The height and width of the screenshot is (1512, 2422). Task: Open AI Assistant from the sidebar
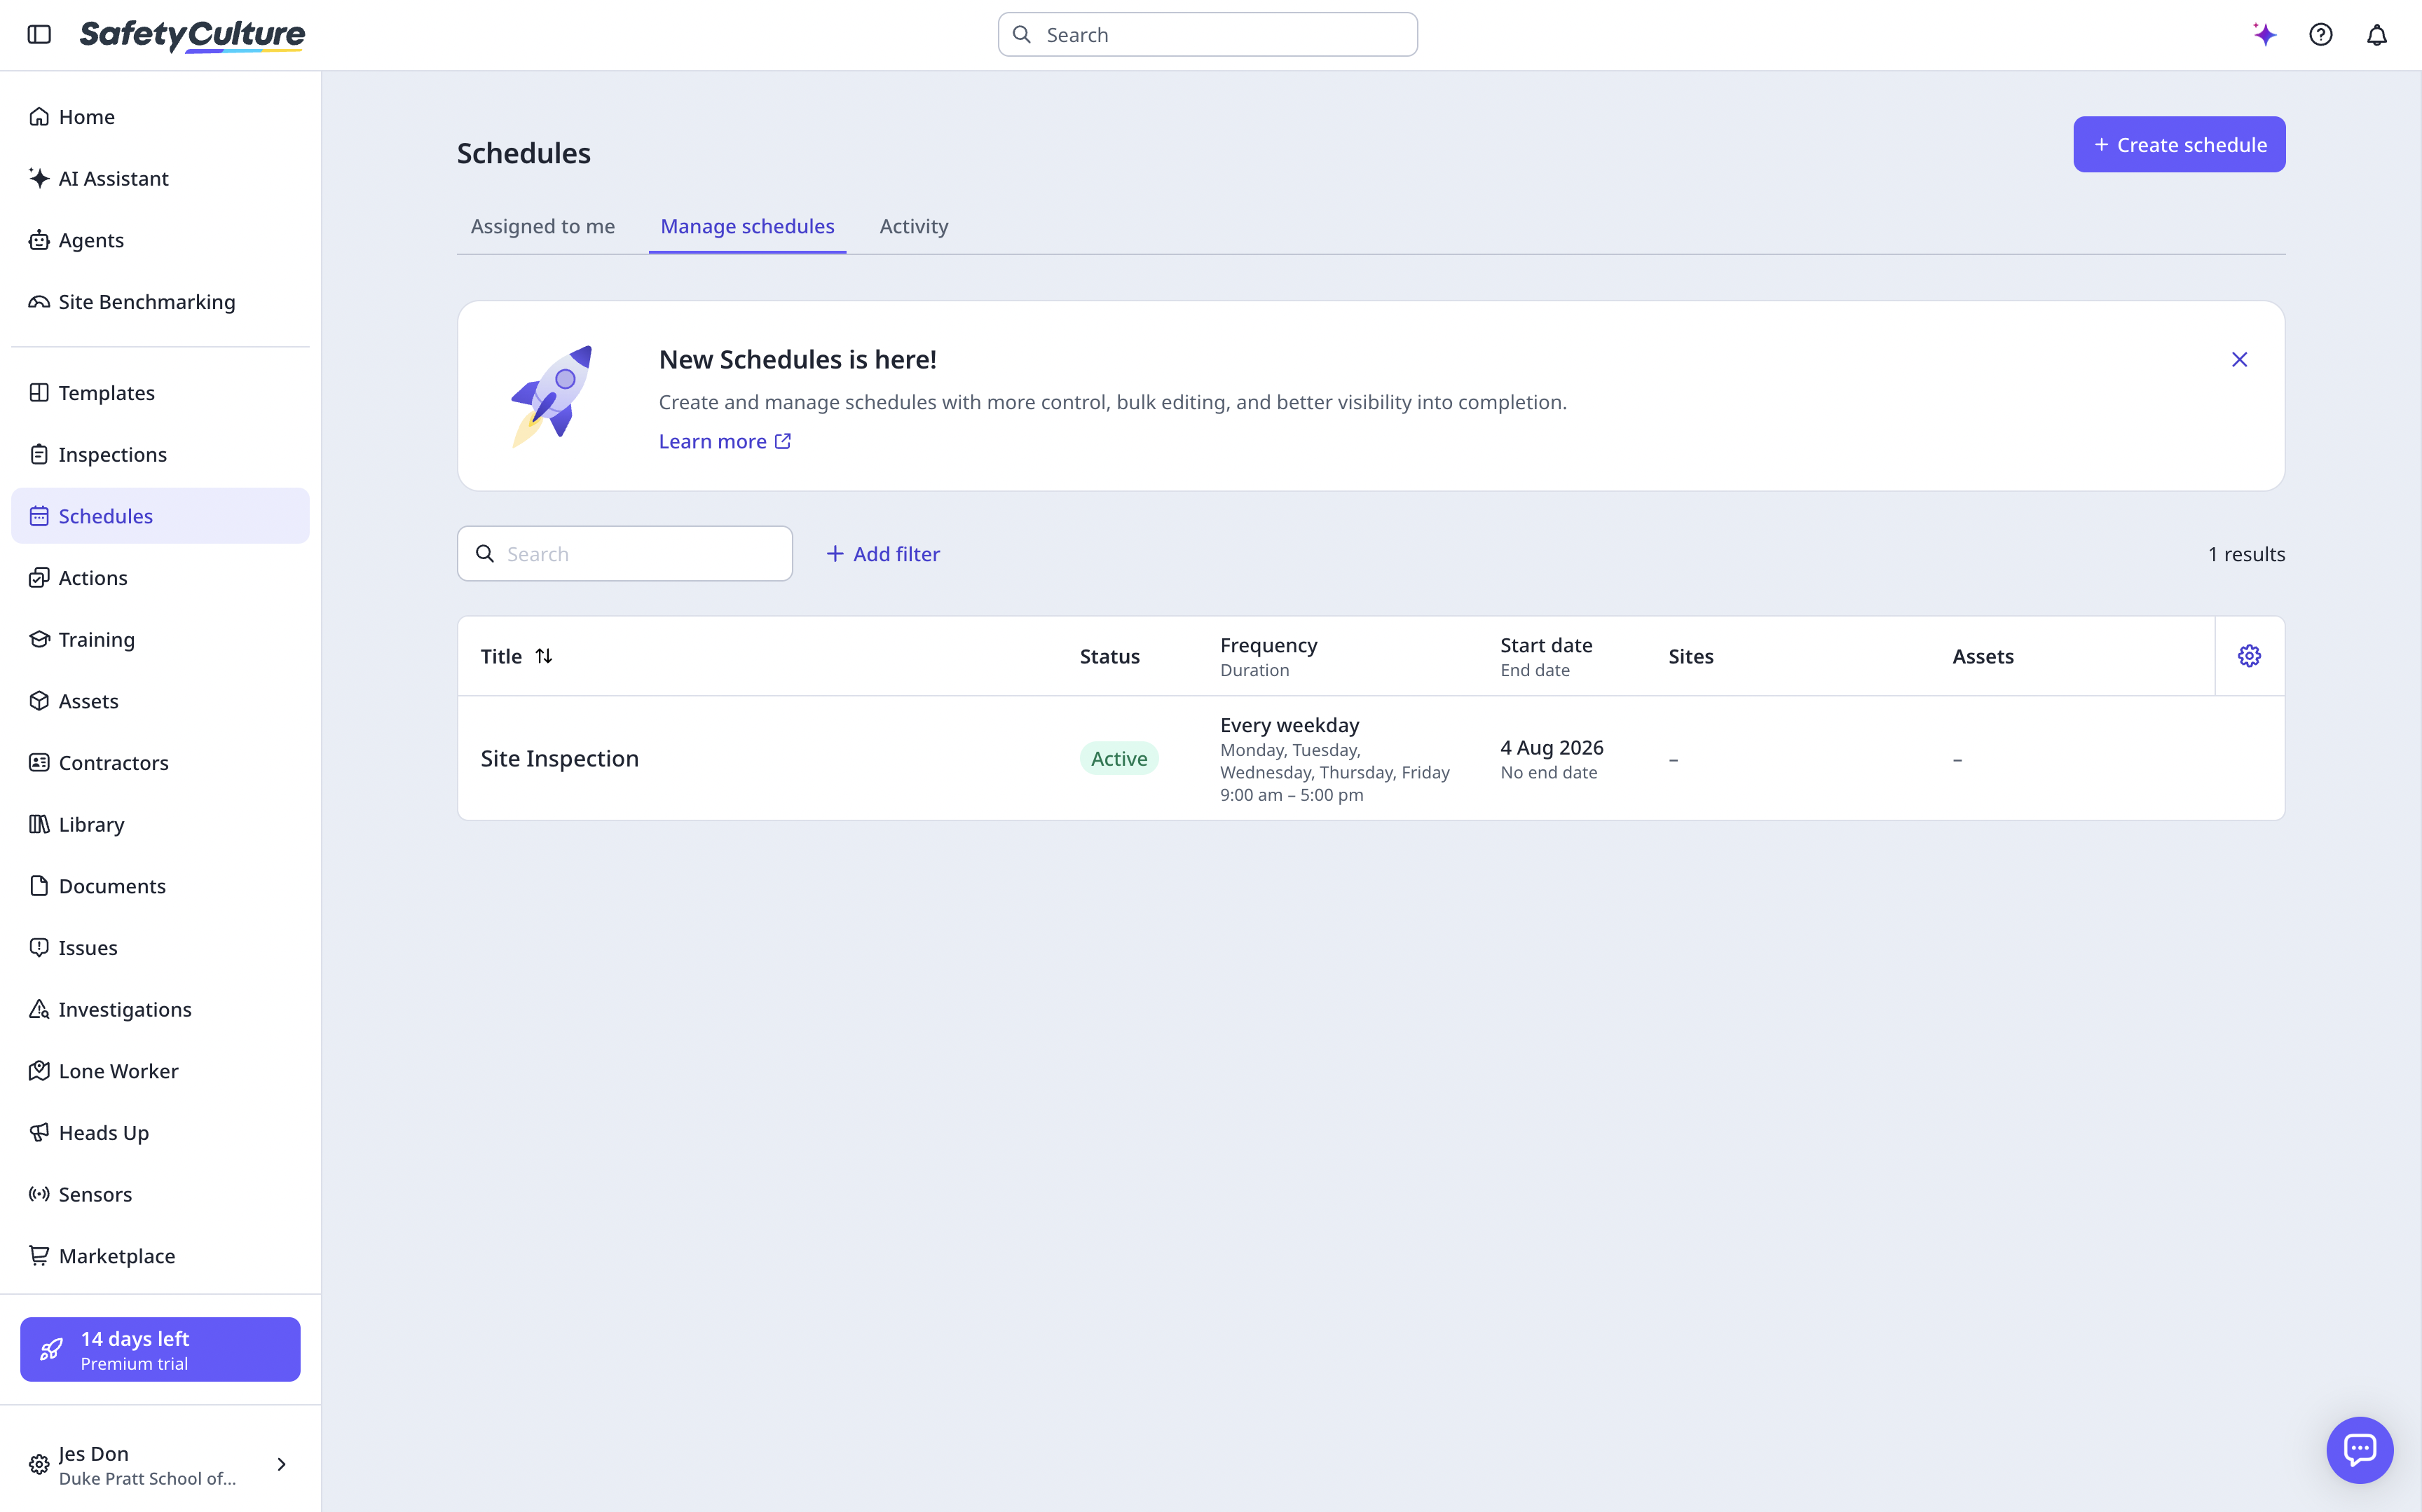coord(160,179)
